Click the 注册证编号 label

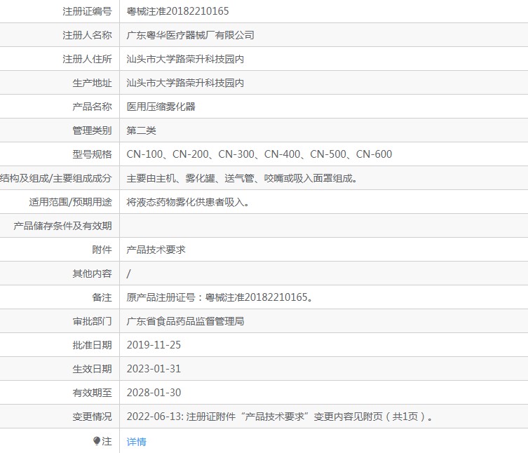pos(87,11)
